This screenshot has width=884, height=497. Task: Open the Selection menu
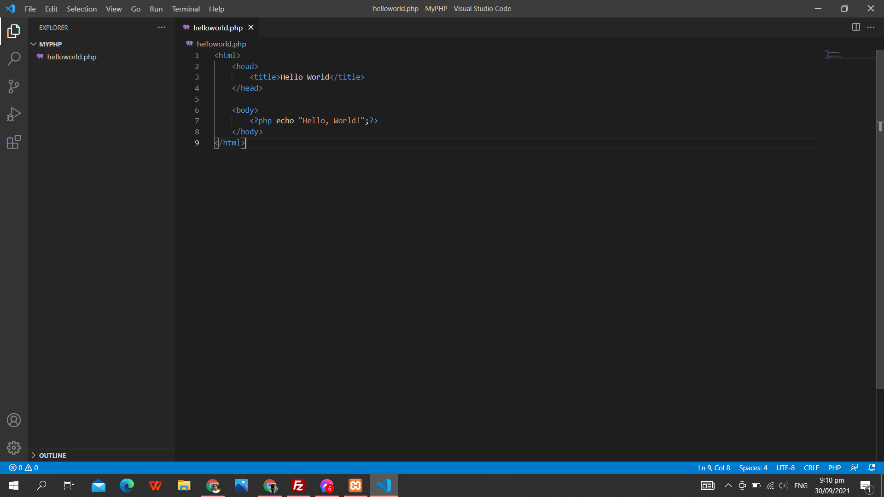point(81,9)
